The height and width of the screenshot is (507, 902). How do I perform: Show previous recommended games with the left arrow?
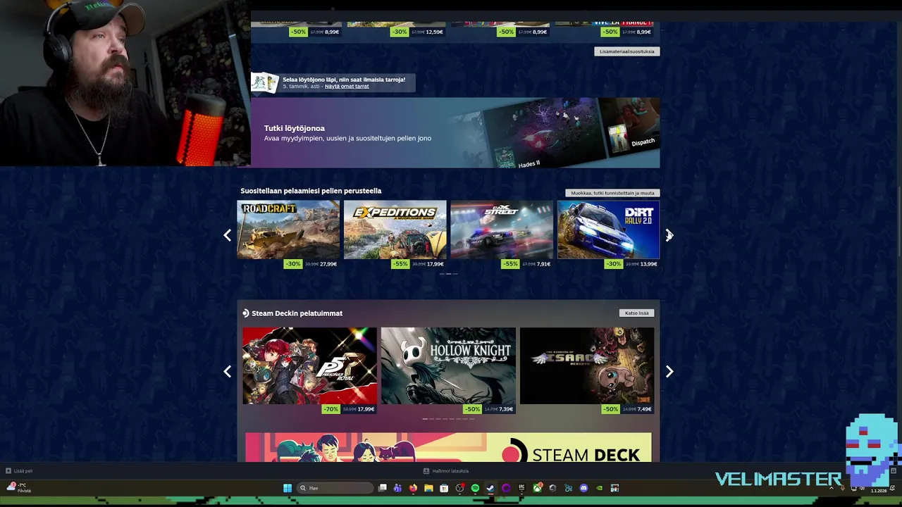(x=227, y=235)
